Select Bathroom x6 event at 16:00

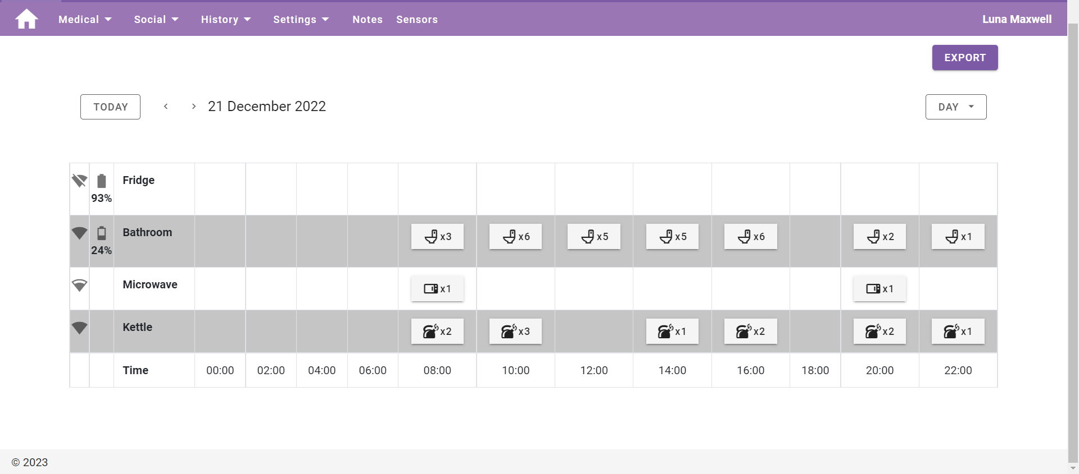point(750,237)
